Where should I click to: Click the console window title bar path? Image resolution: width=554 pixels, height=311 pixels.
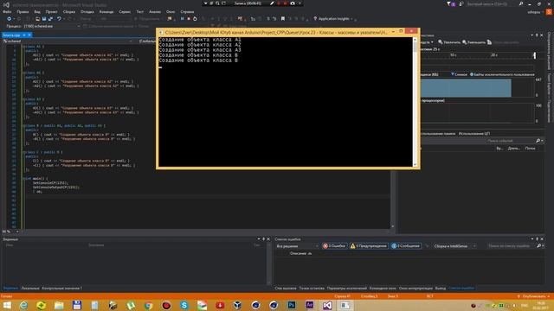276,32
